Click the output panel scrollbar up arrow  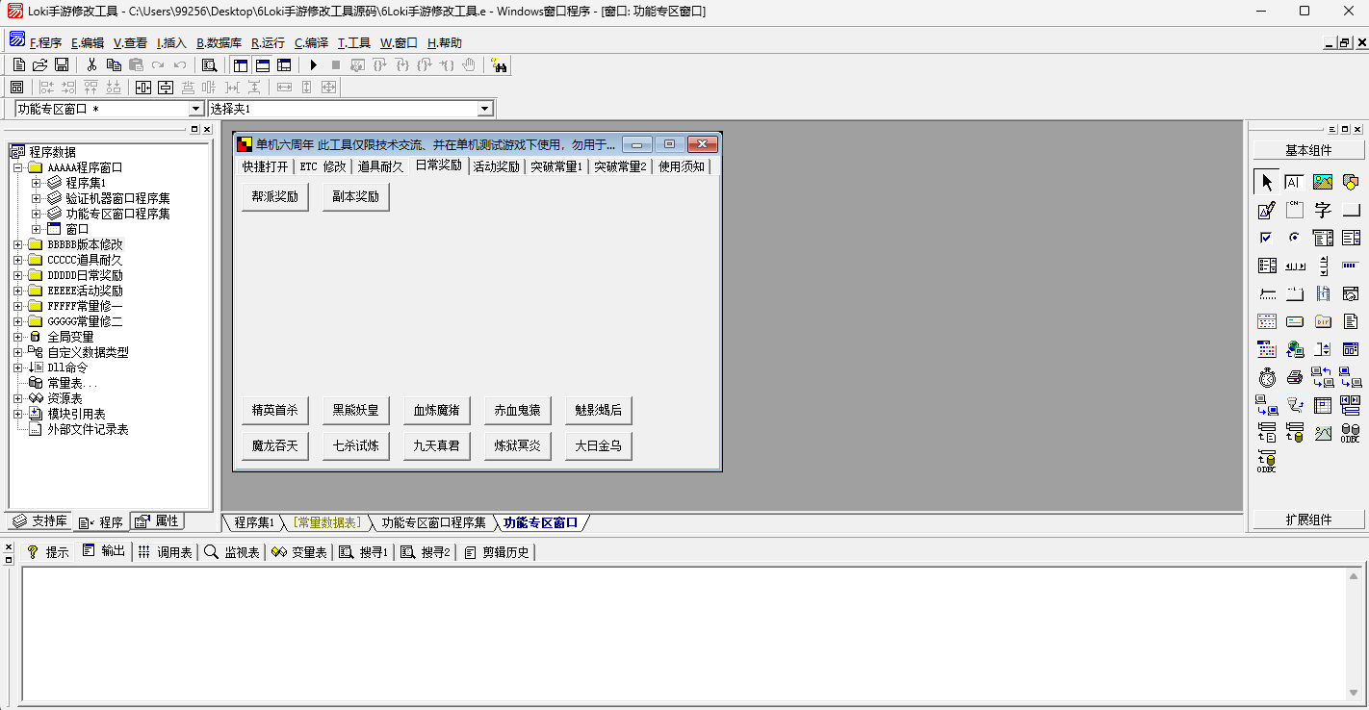[1354, 575]
